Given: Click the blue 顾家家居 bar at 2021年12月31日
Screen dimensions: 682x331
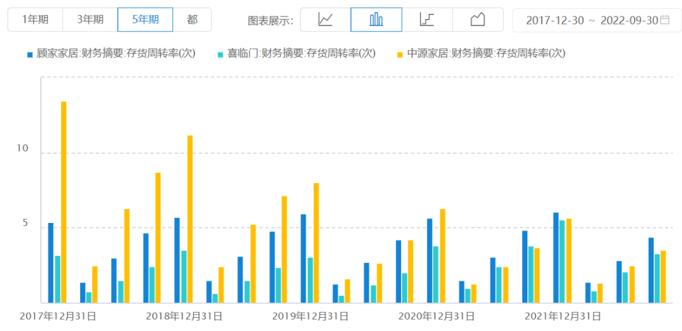Looking at the screenshot, I should click(556, 258).
